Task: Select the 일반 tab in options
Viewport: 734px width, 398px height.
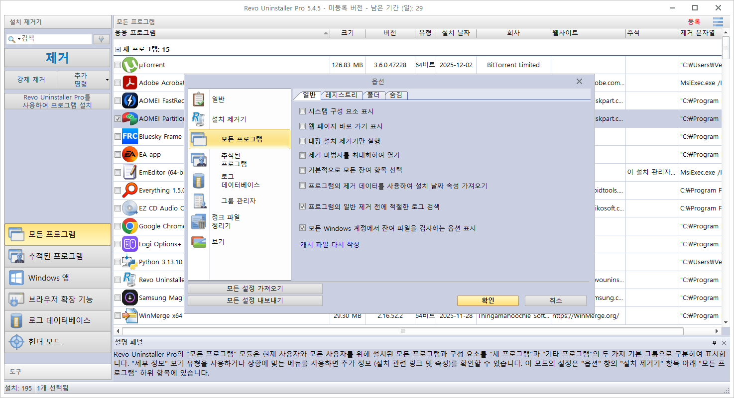Action: [309, 95]
